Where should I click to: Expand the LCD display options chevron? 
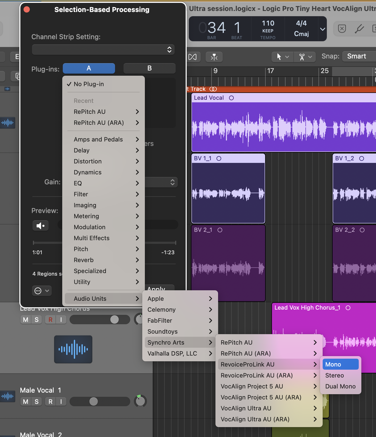point(323,29)
